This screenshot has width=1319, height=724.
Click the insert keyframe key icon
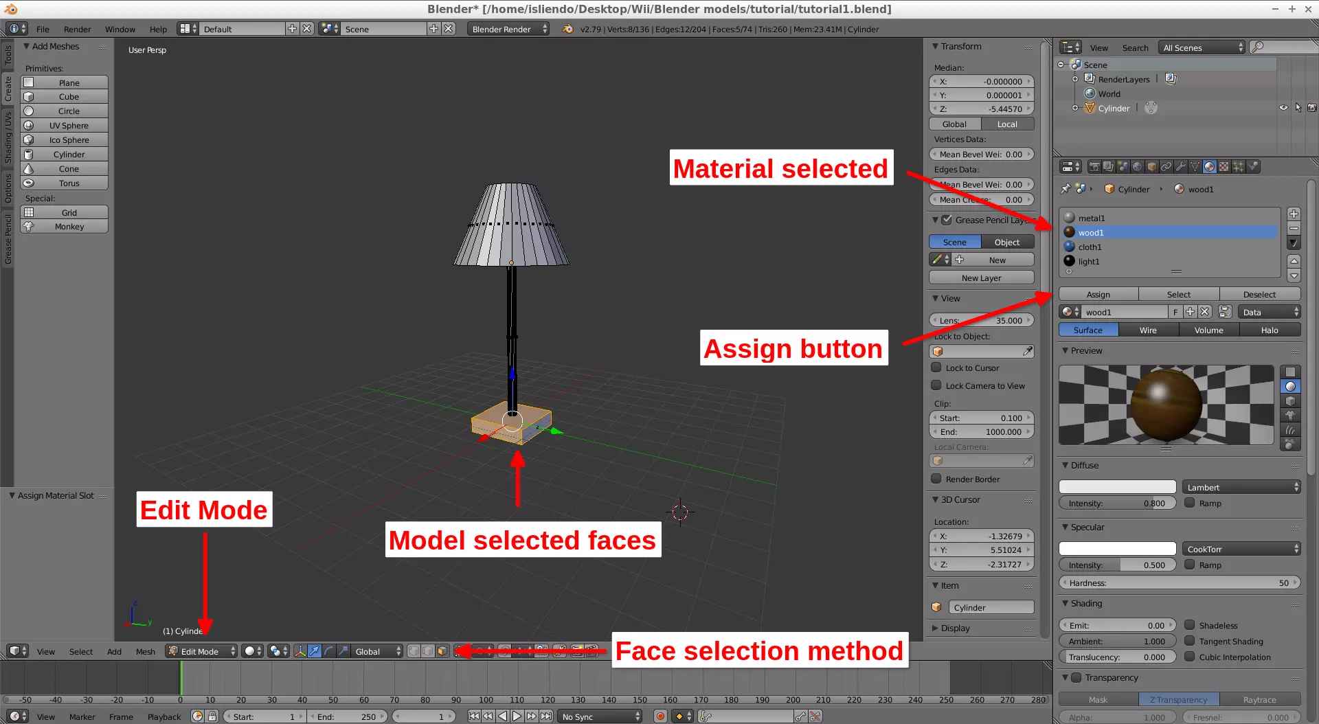click(800, 716)
